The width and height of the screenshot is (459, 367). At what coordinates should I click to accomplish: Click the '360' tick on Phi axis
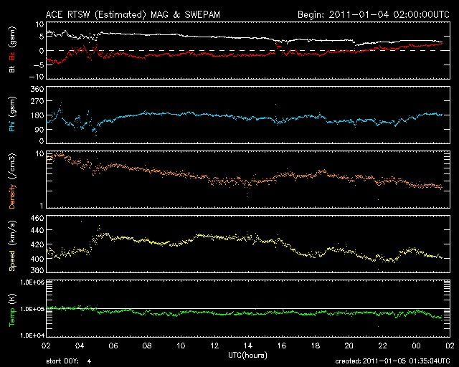37,89
